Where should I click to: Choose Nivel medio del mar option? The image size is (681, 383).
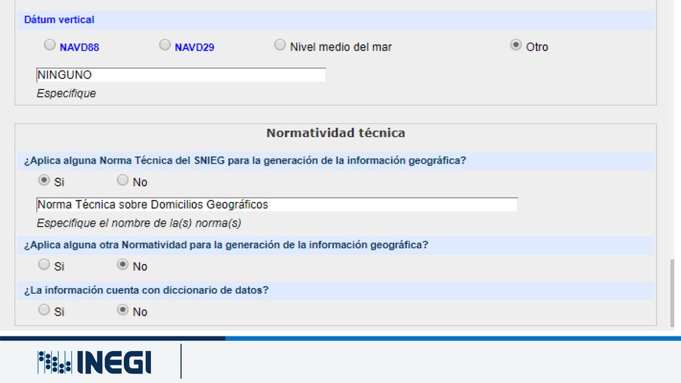(x=280, y=45)
